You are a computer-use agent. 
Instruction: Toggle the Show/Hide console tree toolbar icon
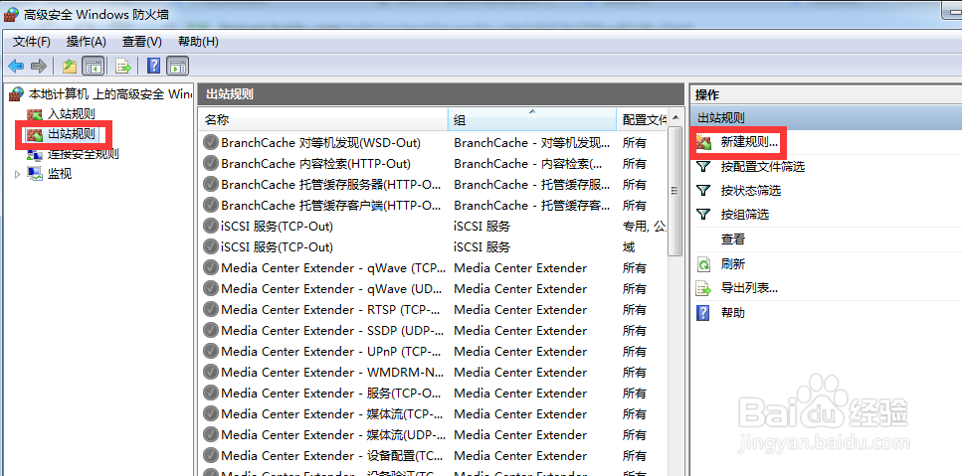(93, 66)
